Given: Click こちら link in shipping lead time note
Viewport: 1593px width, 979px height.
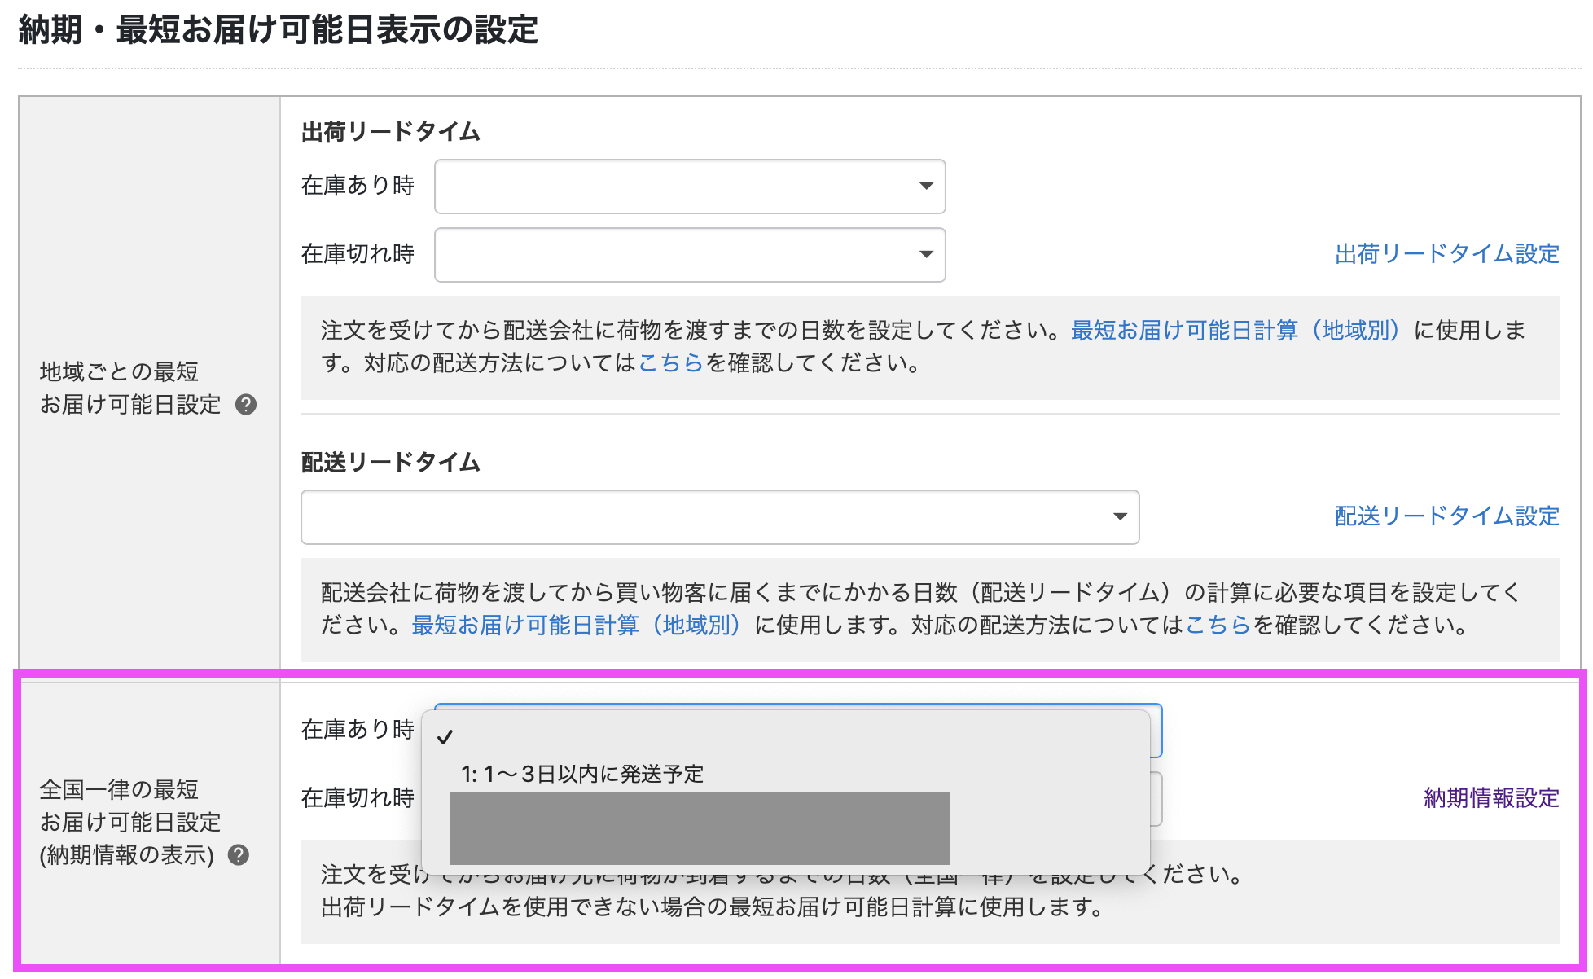Looking at the screenshot, I should pyautogui.click(x=670, y=362).
